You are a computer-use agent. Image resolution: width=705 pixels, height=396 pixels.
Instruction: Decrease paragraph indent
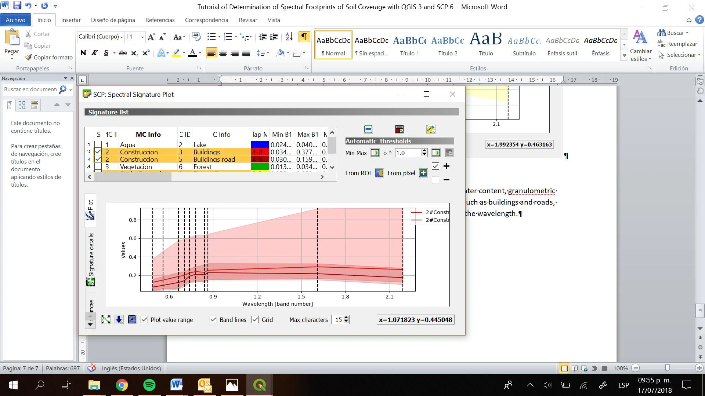coord(263,37)
